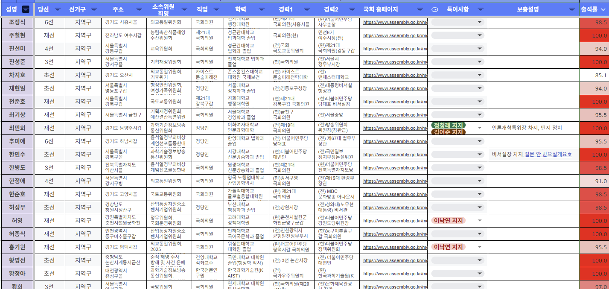
Task: Expand 이낙연 지지 dropdown in 허영 row
Action: pyautogui.click(x=480, y=221)
